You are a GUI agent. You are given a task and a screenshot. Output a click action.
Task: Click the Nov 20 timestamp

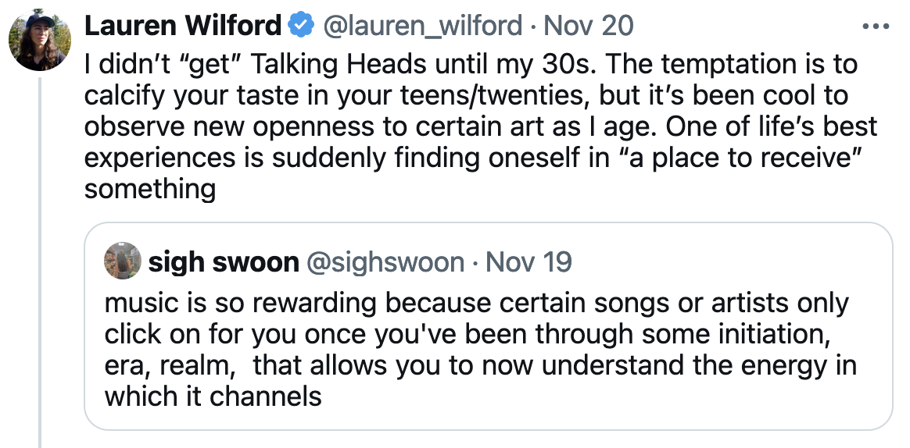pos(588,26)
